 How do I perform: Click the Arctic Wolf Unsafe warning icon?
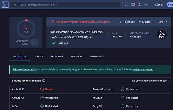click(42, 89)
